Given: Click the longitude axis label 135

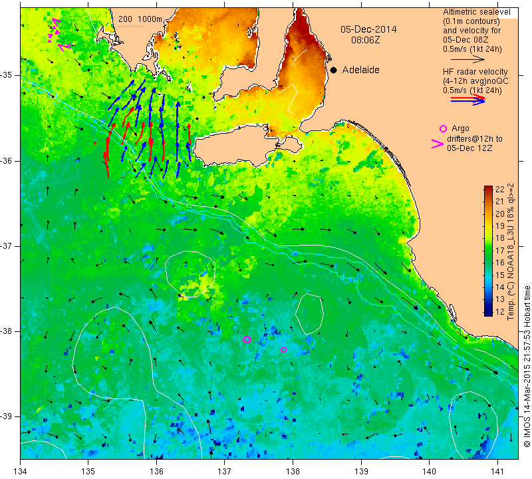Looking at the screenshot, I should coord(88,471).
